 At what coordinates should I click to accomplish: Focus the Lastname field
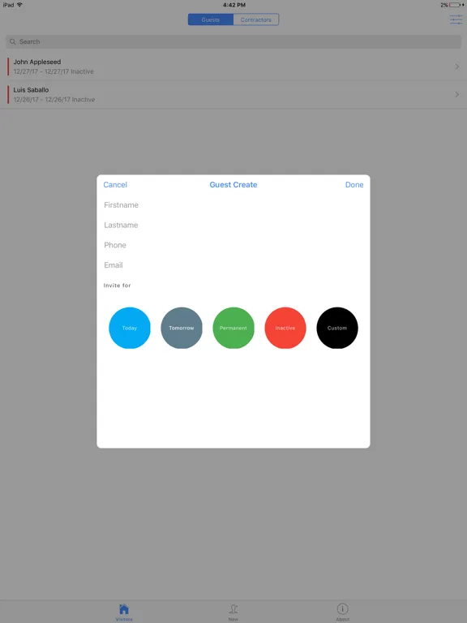[x=233, y=225]
